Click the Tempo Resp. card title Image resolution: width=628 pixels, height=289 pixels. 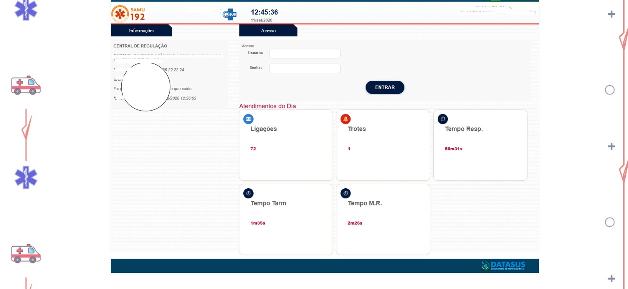coord(464,129)
